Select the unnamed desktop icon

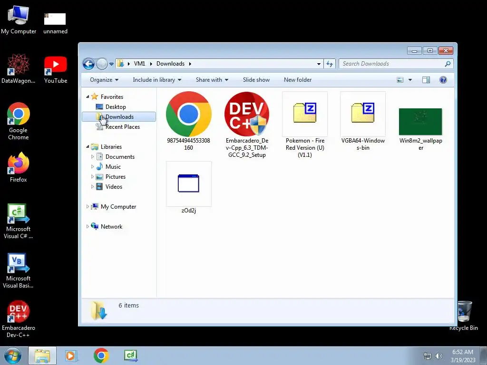(55, 23)
